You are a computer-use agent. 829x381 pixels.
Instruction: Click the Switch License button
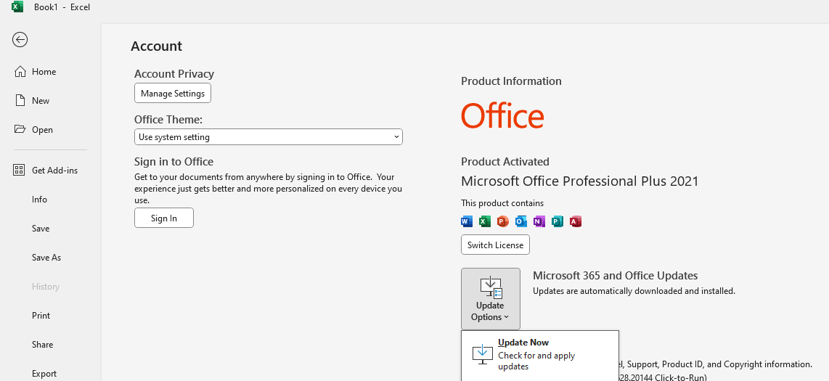(x=495, y=245)
